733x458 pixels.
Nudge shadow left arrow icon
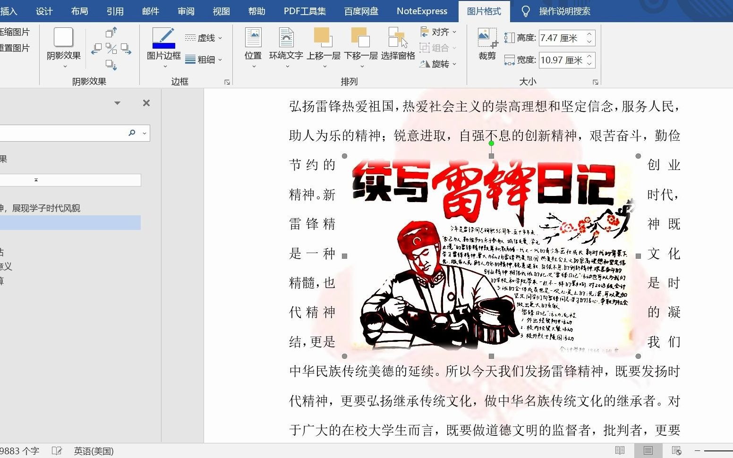tap(96, 49)
